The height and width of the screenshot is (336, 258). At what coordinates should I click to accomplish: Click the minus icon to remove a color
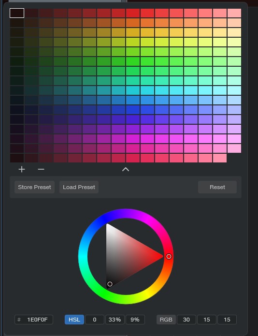(x=41, y=170)
